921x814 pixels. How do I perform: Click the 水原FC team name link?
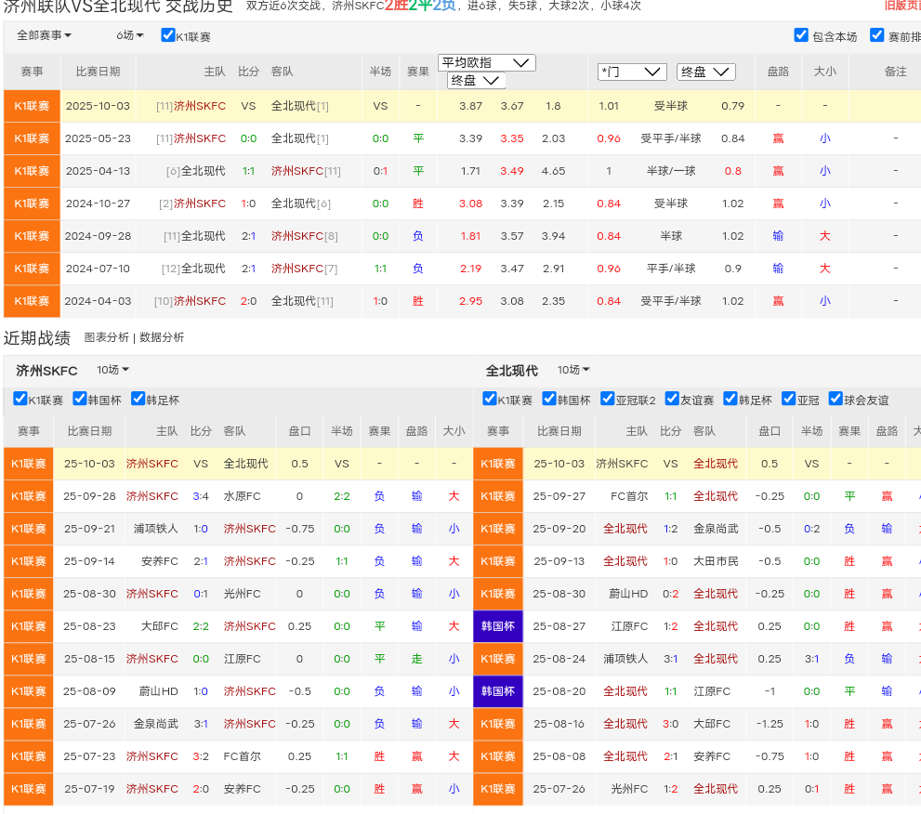pyautogui.click(x=242, y=496)
